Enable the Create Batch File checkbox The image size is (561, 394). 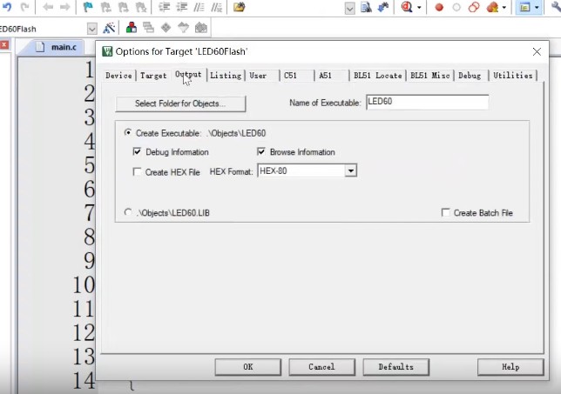pos(445,212)
